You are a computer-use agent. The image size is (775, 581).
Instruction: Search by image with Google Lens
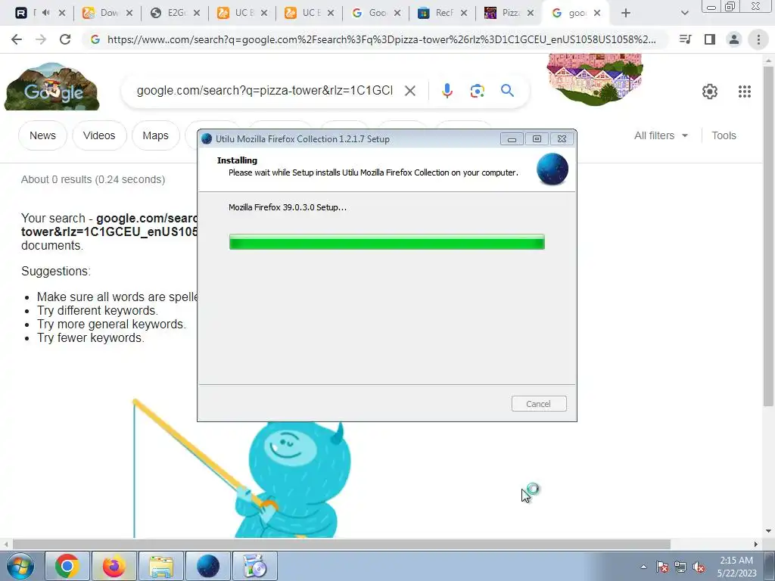477,91
